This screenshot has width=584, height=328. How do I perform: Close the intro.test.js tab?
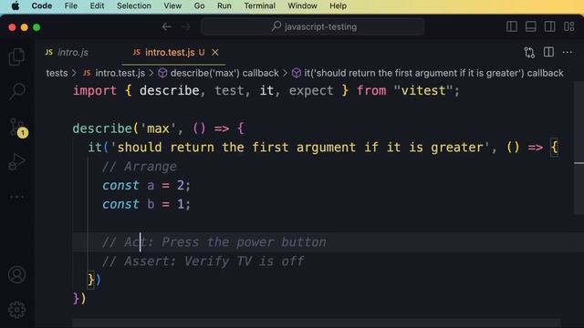pyautogui.click(x=215, y=53)
